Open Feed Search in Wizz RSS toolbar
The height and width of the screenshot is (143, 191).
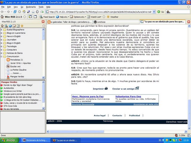pos(47,17)
